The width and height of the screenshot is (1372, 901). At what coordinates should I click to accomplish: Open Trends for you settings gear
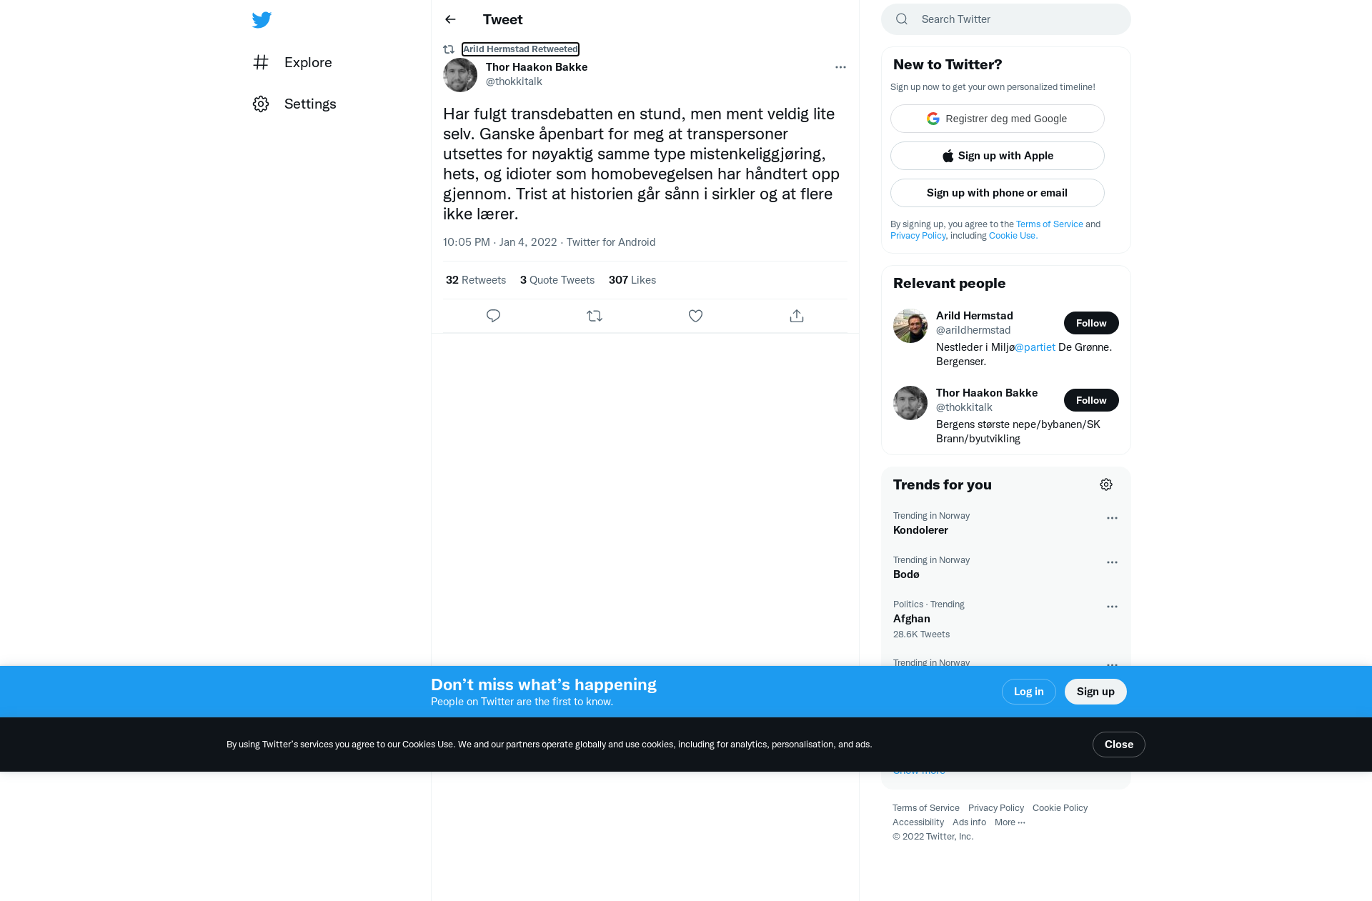(1106, 484)
